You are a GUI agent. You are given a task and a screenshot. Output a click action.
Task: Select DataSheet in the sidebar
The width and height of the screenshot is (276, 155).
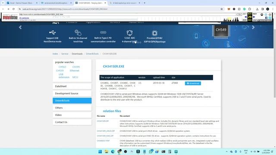[72, 86]
